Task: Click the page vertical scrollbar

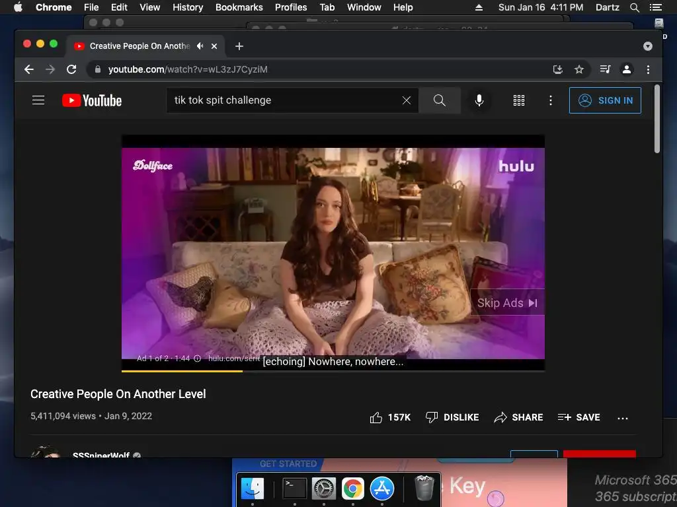Action: point(657,119)
